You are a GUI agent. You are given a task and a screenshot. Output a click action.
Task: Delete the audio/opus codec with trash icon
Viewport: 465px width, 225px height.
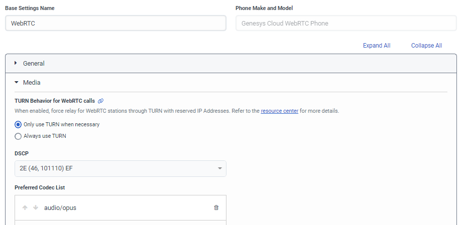[216, 207]
